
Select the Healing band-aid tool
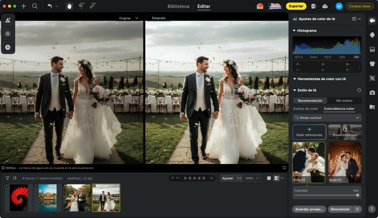tap(93, 6)
